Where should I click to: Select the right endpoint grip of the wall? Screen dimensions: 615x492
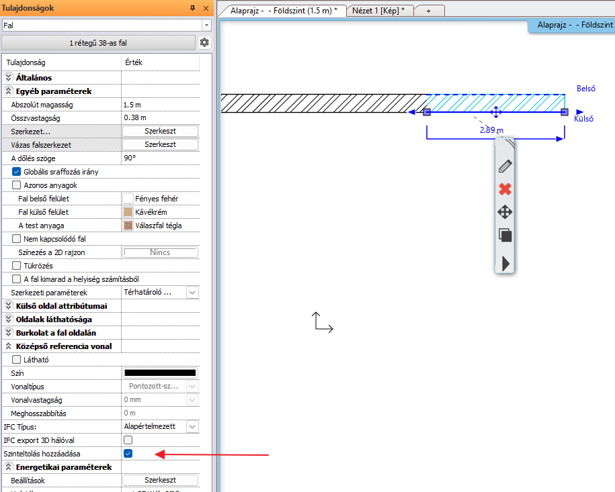pyautogui.click(x=565, y=112)
